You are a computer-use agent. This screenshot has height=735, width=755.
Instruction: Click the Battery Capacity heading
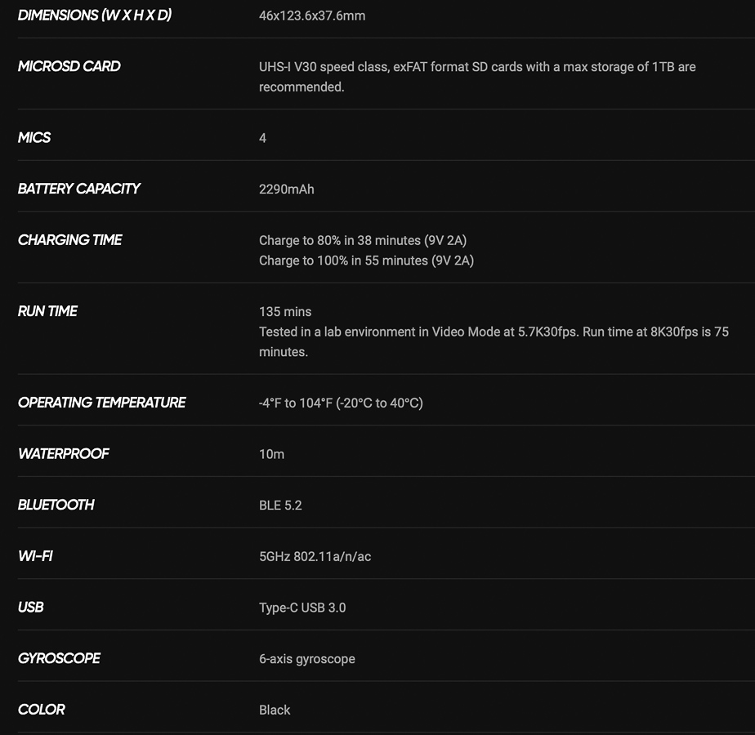tap(79, 189)
